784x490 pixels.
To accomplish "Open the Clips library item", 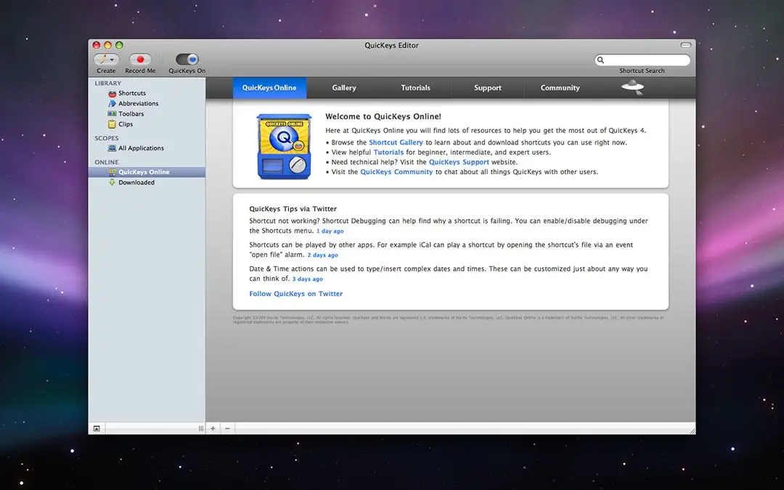I will tap(126, 124).
